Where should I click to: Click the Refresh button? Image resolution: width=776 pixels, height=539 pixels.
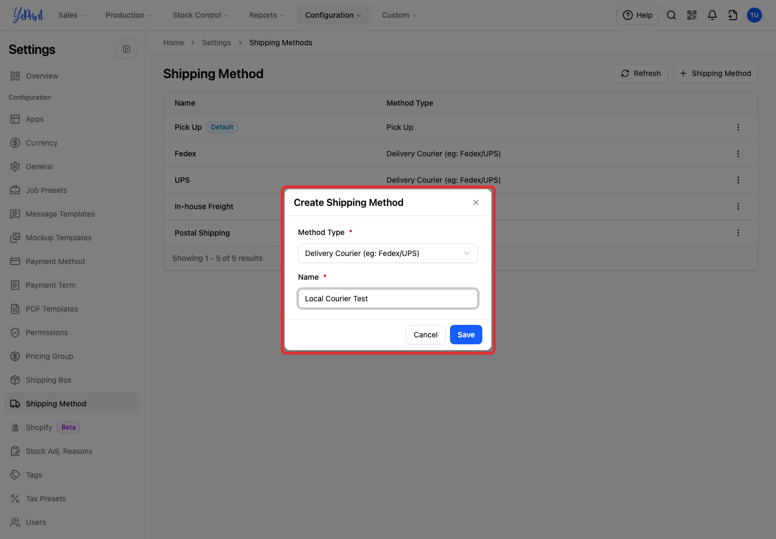641,73
